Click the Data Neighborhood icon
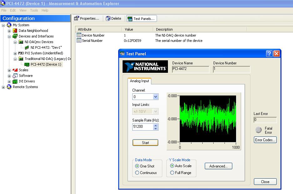 click(15, 30)
